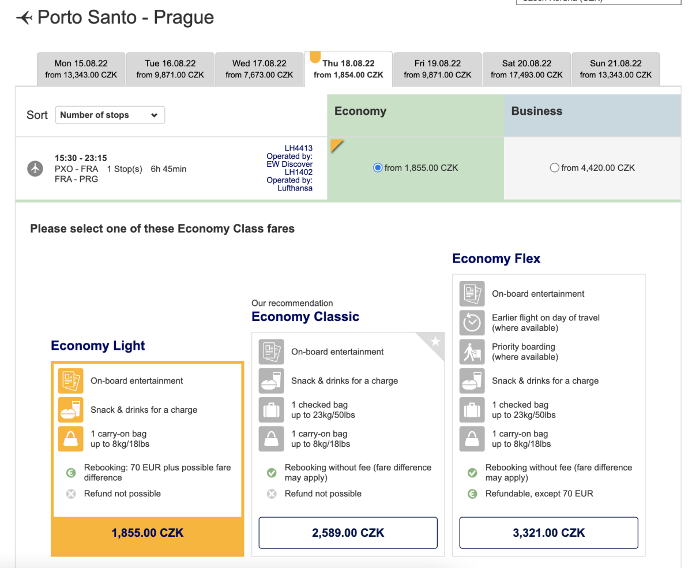692x568 pixels.
Task: Click the Economy Light on-board entertainment icon
Action: click(x=70, y=381)
